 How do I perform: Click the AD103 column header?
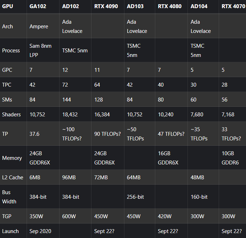point(135,6)
